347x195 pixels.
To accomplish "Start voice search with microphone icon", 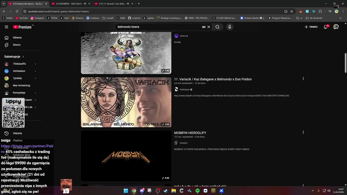I will click(230, 27).
